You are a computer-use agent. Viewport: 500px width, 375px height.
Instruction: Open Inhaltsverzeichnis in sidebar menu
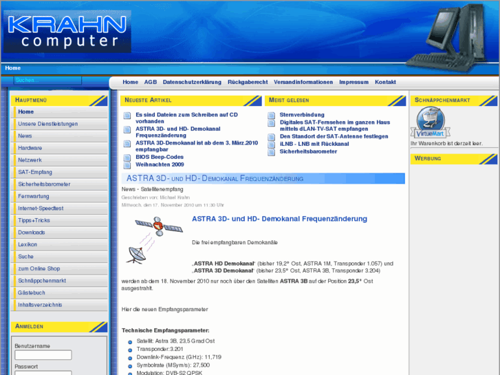click(x=60, y=305)
